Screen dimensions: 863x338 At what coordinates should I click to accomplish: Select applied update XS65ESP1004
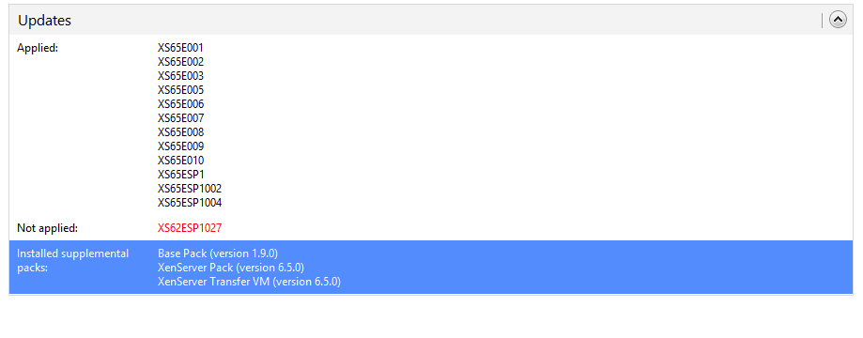[x=190, y=203]
